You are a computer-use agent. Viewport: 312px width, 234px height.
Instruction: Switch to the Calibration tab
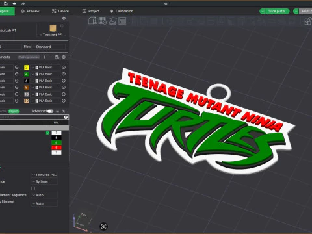click(122, 11)
